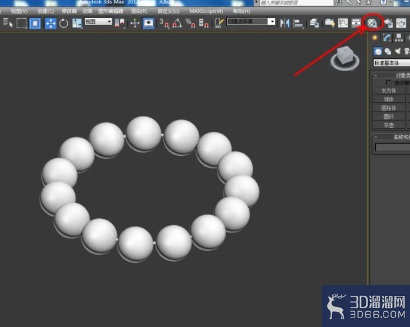Expand the arrow left of search field
Screen dimensions: 410x327
(256, 2)
